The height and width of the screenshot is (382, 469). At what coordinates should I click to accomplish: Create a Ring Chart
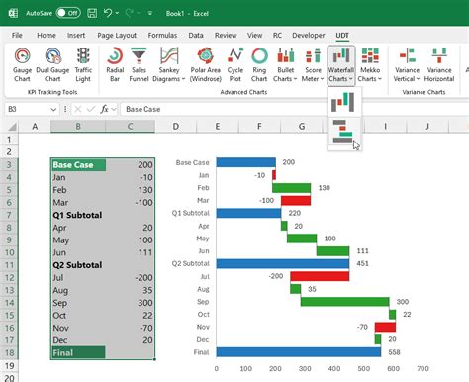(x=259, y=65)
